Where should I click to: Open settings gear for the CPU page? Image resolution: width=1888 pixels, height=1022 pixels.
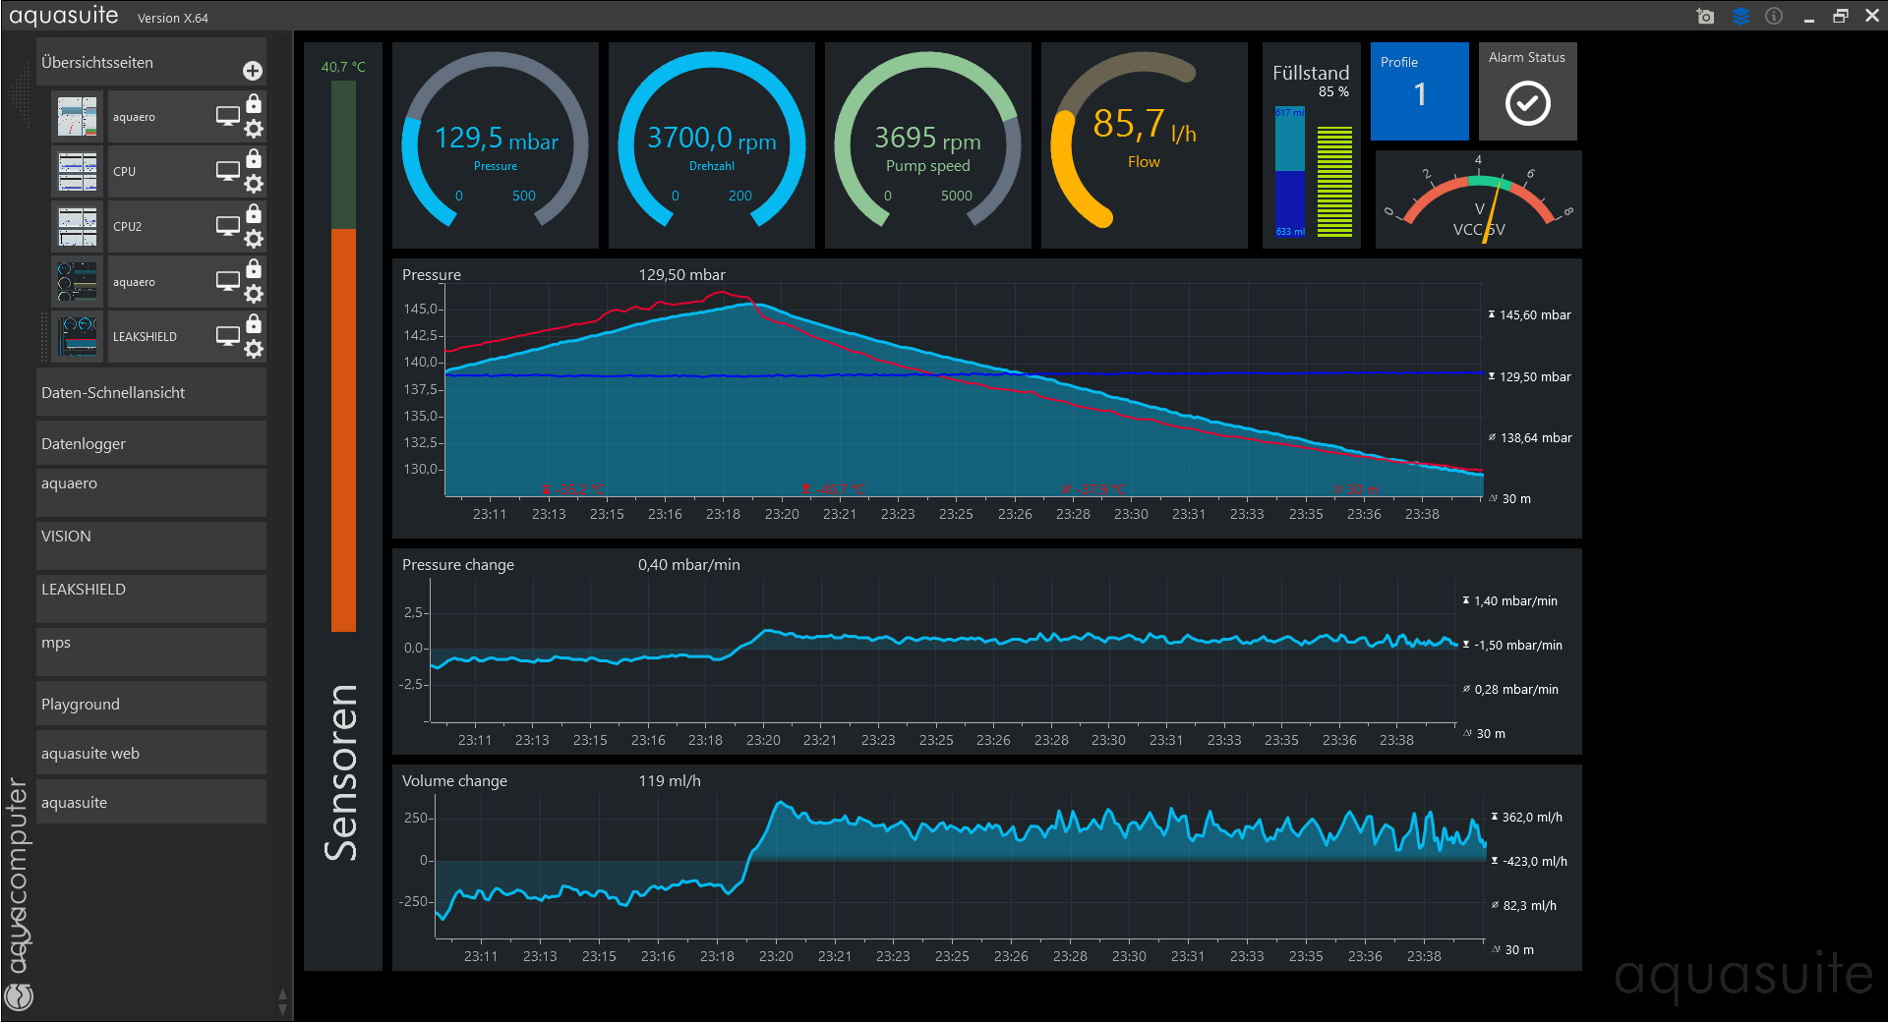[254, 184]
